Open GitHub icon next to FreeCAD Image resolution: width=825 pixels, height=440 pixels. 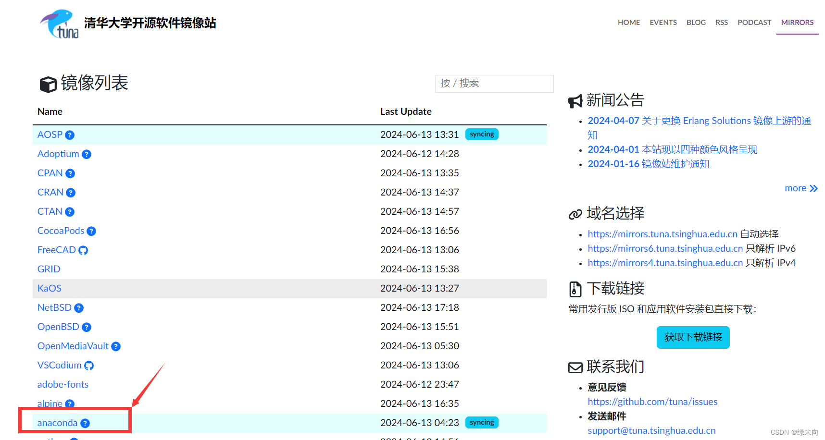[83, 250]
